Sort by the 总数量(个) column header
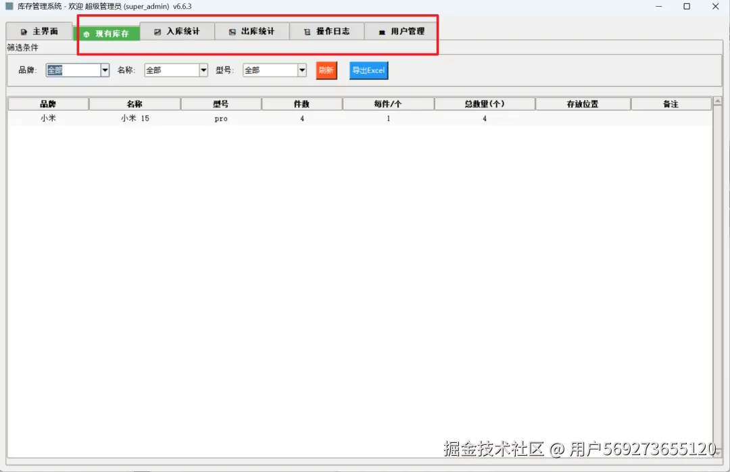 click(x=485, y=104)
